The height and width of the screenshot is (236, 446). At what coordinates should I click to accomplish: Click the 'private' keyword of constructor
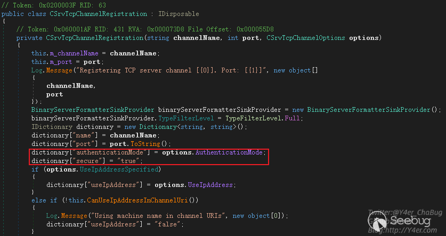[29, 38]
